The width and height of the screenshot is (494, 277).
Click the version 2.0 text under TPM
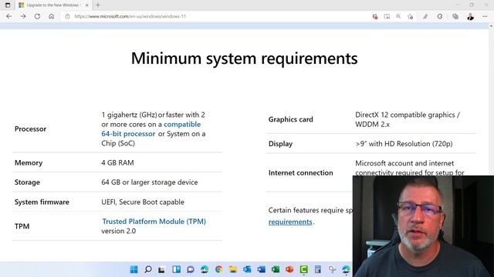pyautogui.click(x=118, y=231)
